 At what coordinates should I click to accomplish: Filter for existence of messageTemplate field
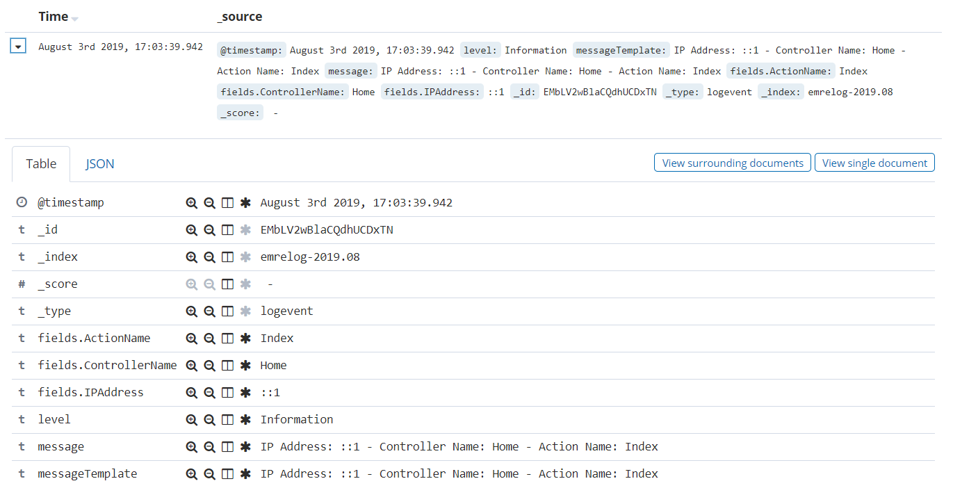245,473
